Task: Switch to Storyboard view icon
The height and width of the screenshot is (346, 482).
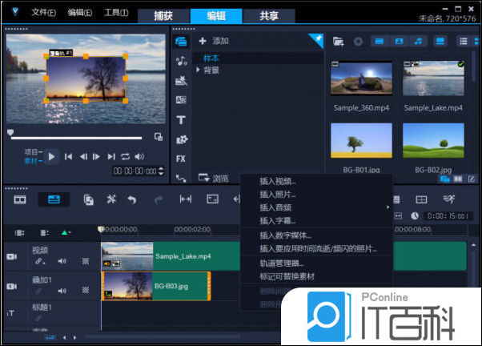Action: [20, 199]
